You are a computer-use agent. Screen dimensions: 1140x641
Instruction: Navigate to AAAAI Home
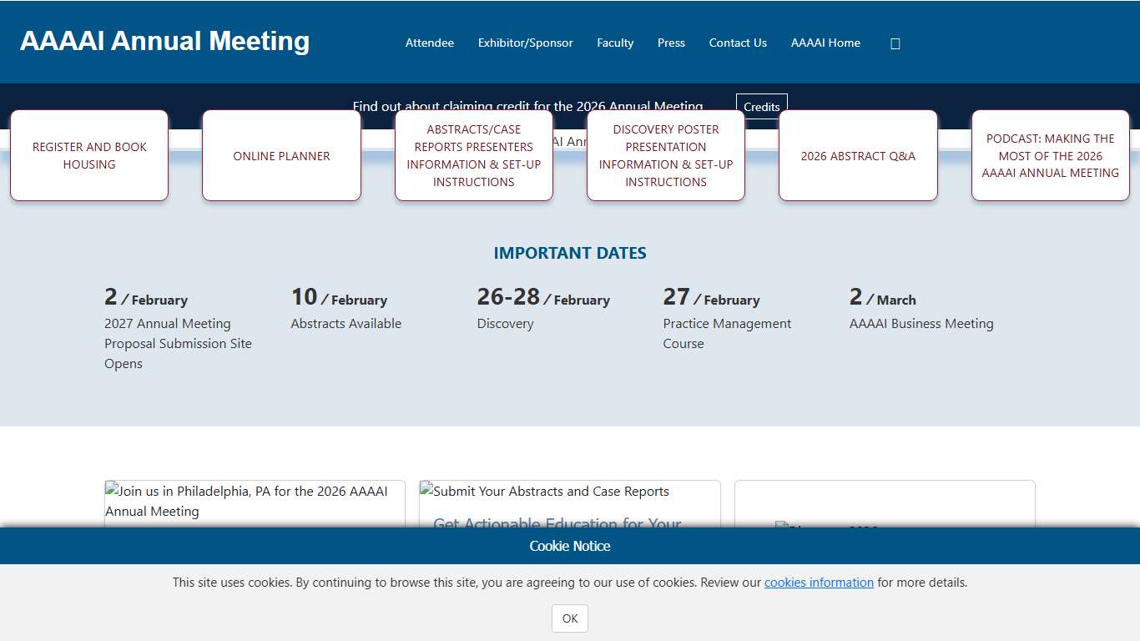(x=825, y=43)
